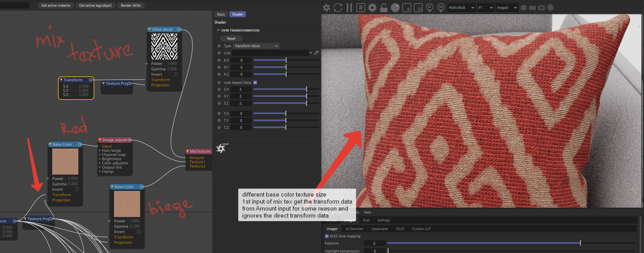Expand Hue range in Image adjustment node
The width and height of the screenshot is (644, 253).
(100, 150)
